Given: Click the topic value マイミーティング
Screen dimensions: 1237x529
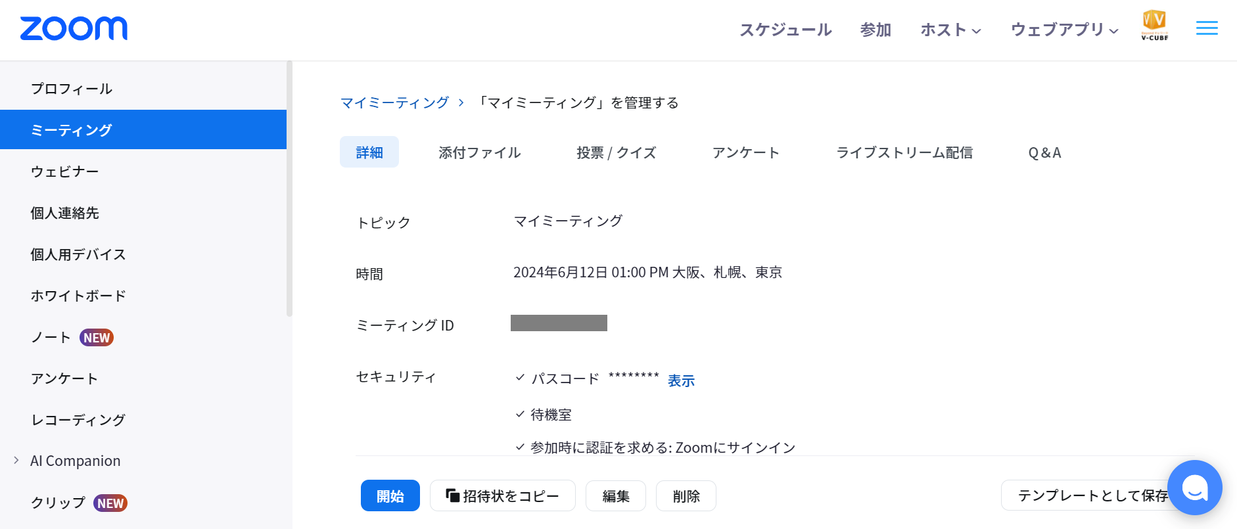Looking at the screenshot, I should pyautogui.click(x=568, y=221).
